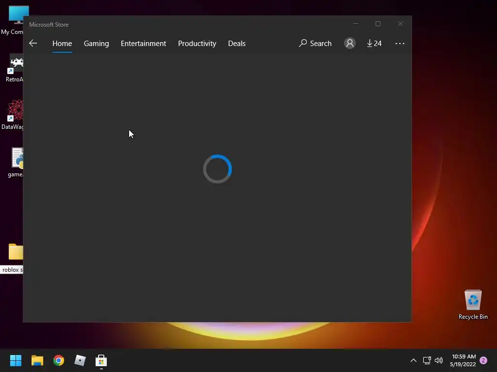Click Microsoft Store taskbar icon
The width and height of the screenshot is (497, 372).
click(101, 360)
